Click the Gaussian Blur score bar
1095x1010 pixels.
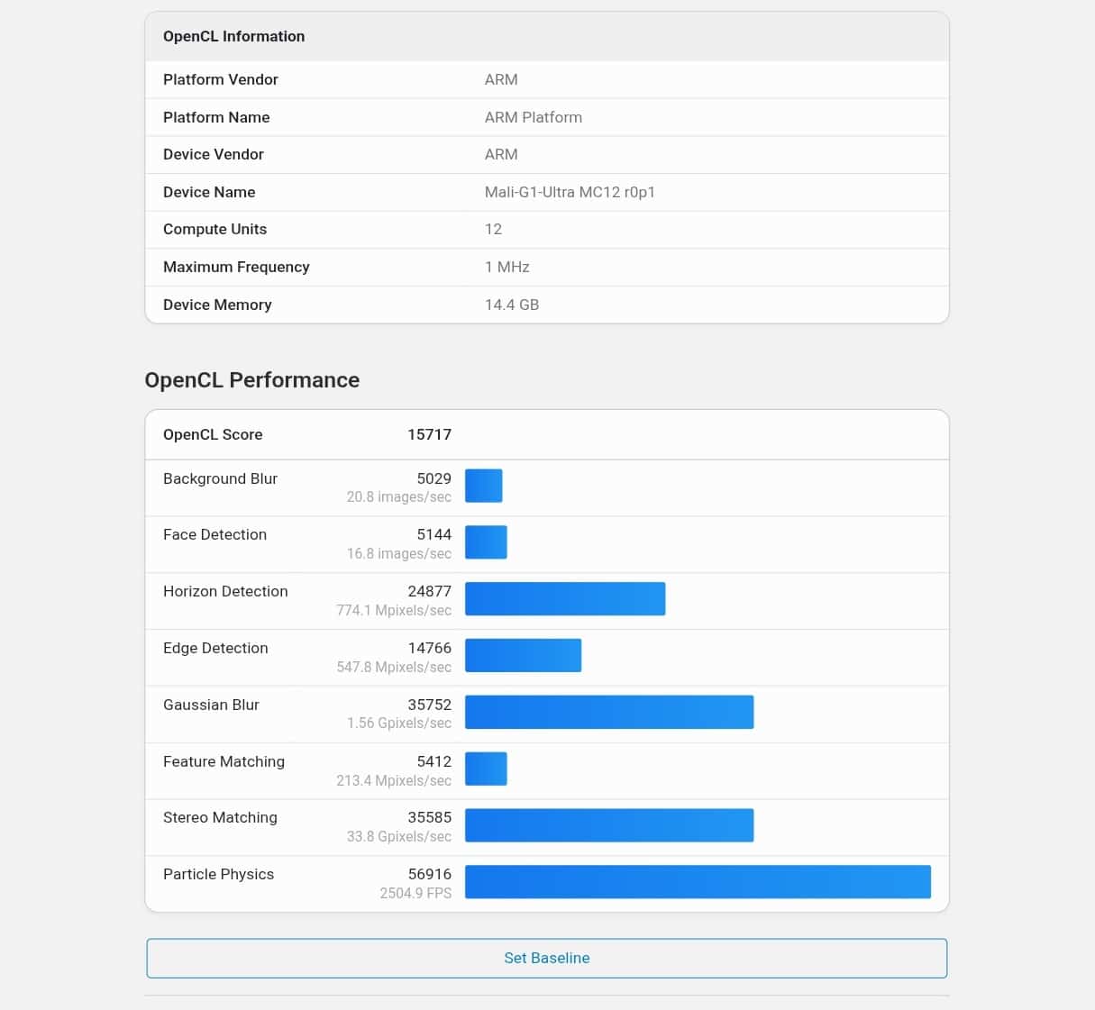[x=609, y=712]
